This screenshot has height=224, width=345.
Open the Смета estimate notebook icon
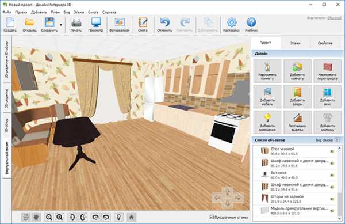click(143, 25)
